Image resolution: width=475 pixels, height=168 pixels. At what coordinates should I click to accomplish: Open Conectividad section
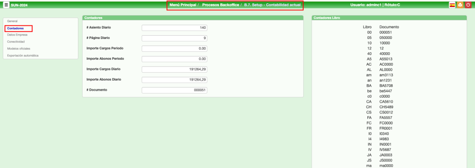[16, 42]
